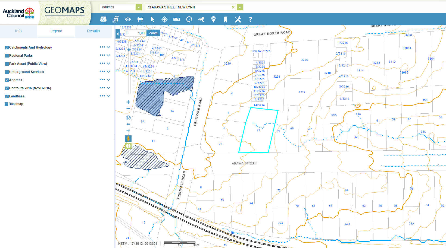Uncheck the Catchments And Hydrology layer
Viewport: 446px width, 248px height.
tap(7, 47)
